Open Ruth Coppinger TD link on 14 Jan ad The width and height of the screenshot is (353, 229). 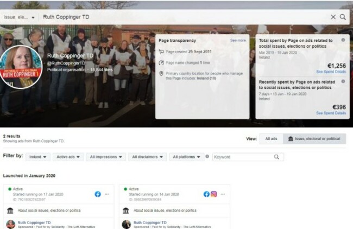(150, 222)
